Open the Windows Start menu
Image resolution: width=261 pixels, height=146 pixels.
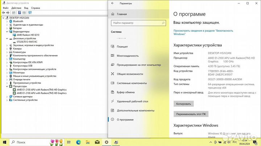click(4, 142)
